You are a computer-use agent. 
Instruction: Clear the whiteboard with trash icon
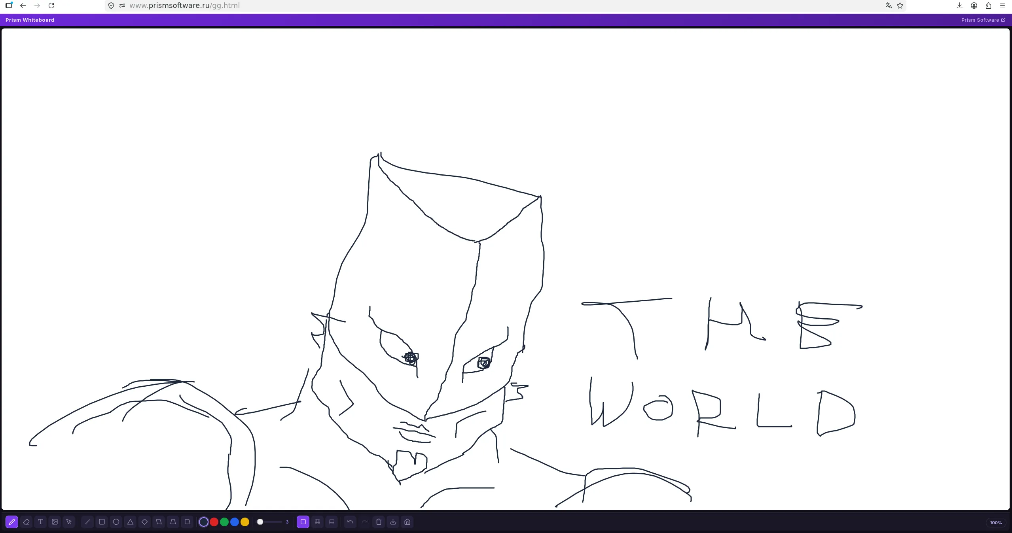[379, 522]
